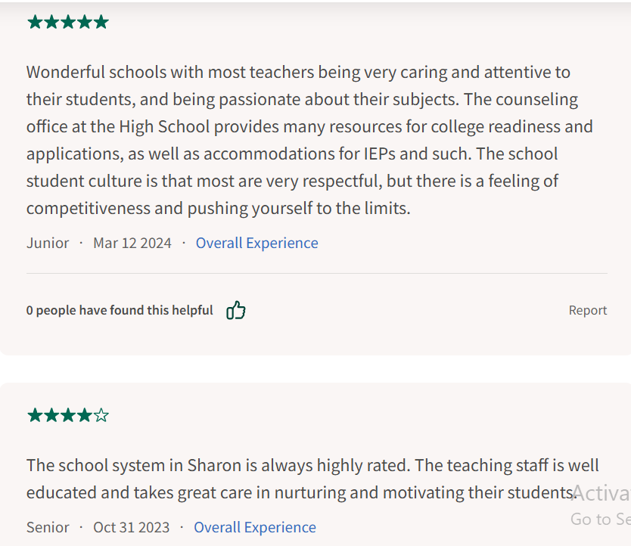Screen dimensions: 631x546
Task: Click third star of the five-star rating
Action: (x=68, y=22)
